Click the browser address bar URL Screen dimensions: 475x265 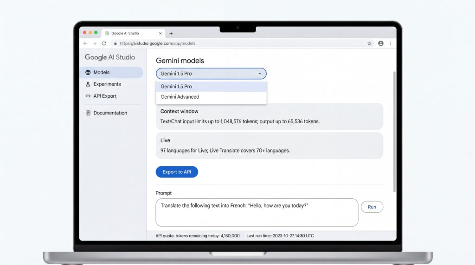[x=158, y=43]
